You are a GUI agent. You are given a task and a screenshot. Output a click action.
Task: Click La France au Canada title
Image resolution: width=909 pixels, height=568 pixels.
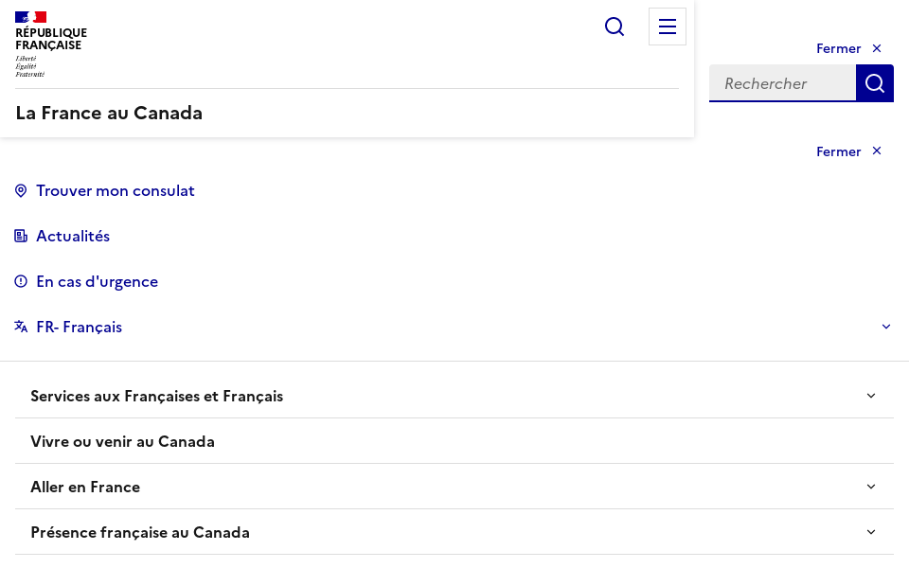(109, 113)
